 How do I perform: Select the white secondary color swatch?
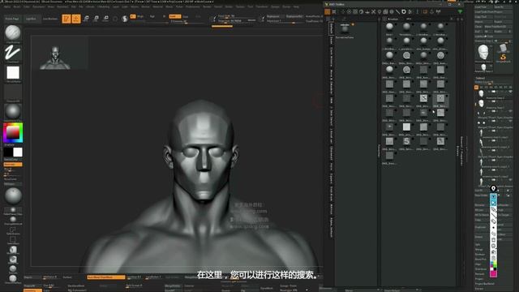pos(18,152)
